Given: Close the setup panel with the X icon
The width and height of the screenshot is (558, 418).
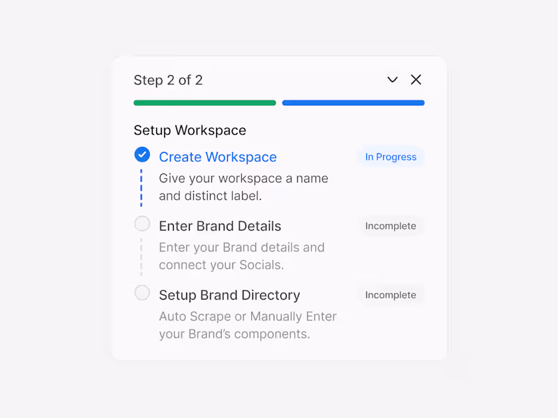Looking at the screenshot, I should coord(416,80).
